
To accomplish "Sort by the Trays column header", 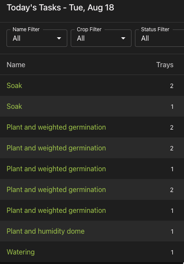I will pyautogui.click(x=165, y=65).
